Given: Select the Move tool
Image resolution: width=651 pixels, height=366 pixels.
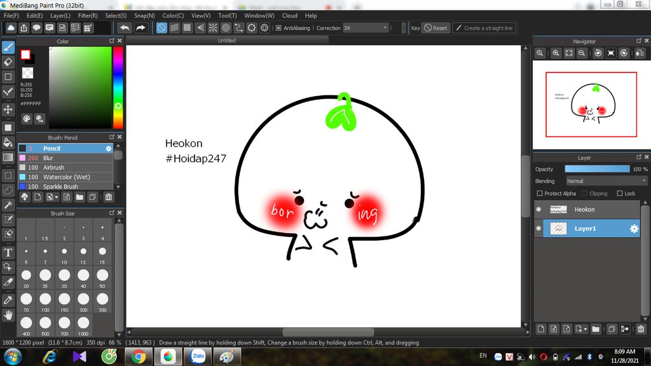Looking at the screenshot, I should click(x=8, y=109).
